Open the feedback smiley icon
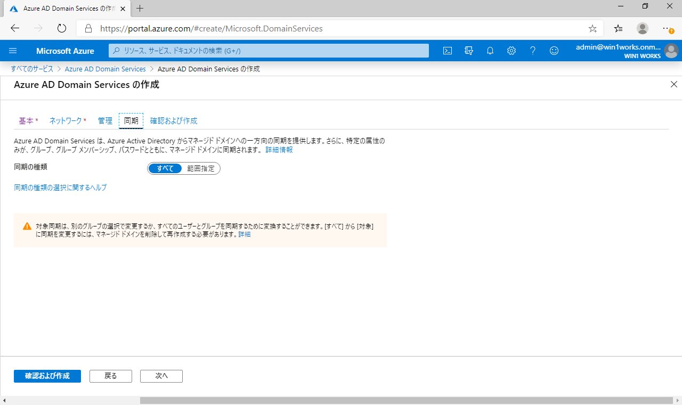Image resolution: width=682 pixels, height=405 pixels. click(x=554, y=51)
